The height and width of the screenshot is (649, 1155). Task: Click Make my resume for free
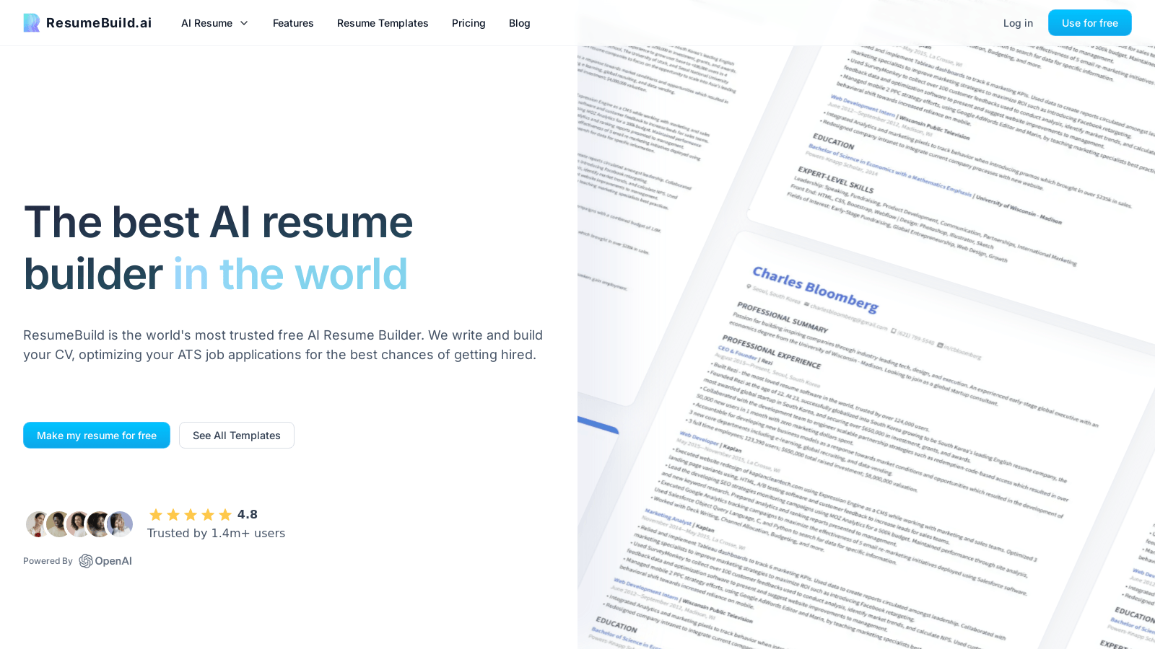(97, 436)
